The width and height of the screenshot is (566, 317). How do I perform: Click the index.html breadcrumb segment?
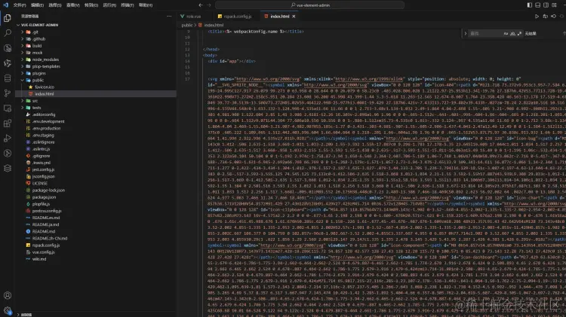tap(211, 25)
